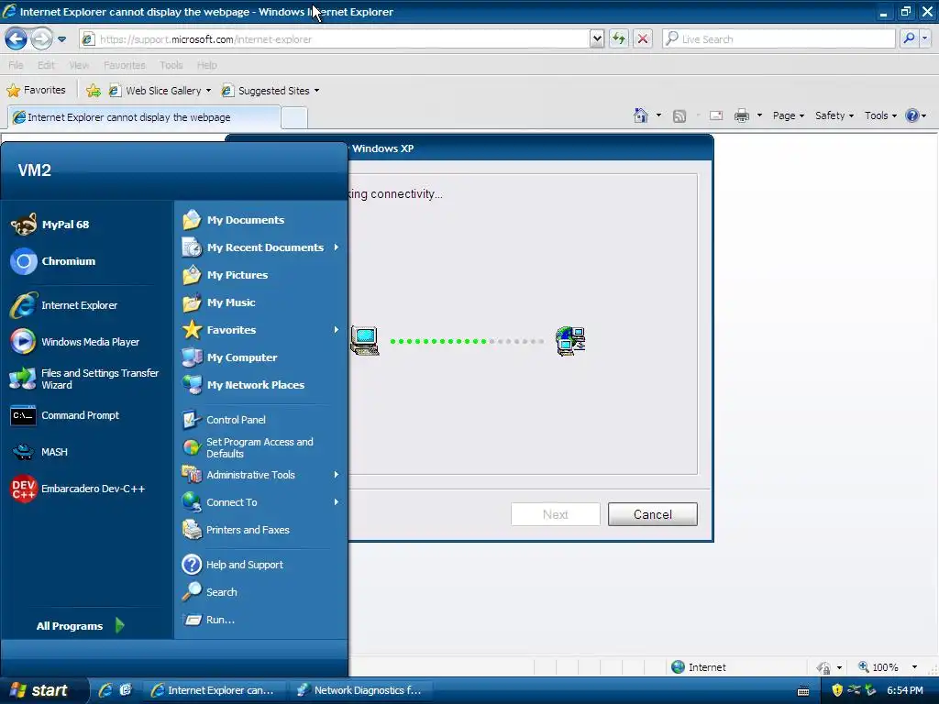
Task: Open Printers and Faxes
Action: tap(236, 530)
